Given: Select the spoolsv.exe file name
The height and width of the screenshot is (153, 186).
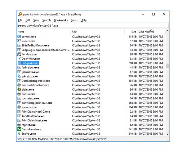Looking at the screenshot, I should [x=29, y=107].
